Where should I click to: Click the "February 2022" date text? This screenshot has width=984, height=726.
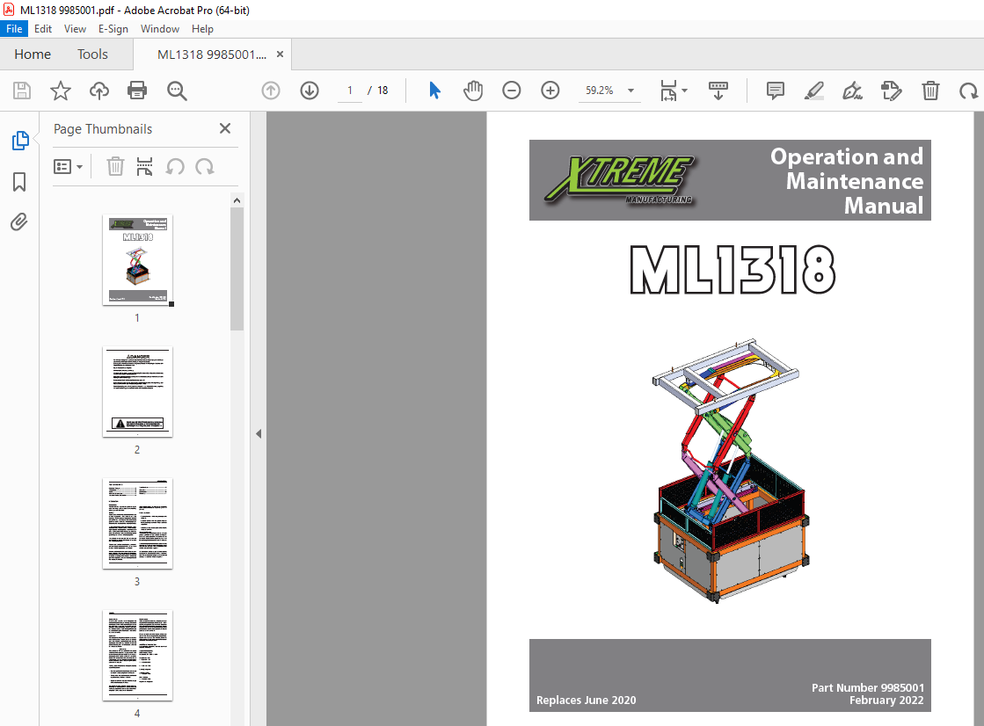coord(886,701)
